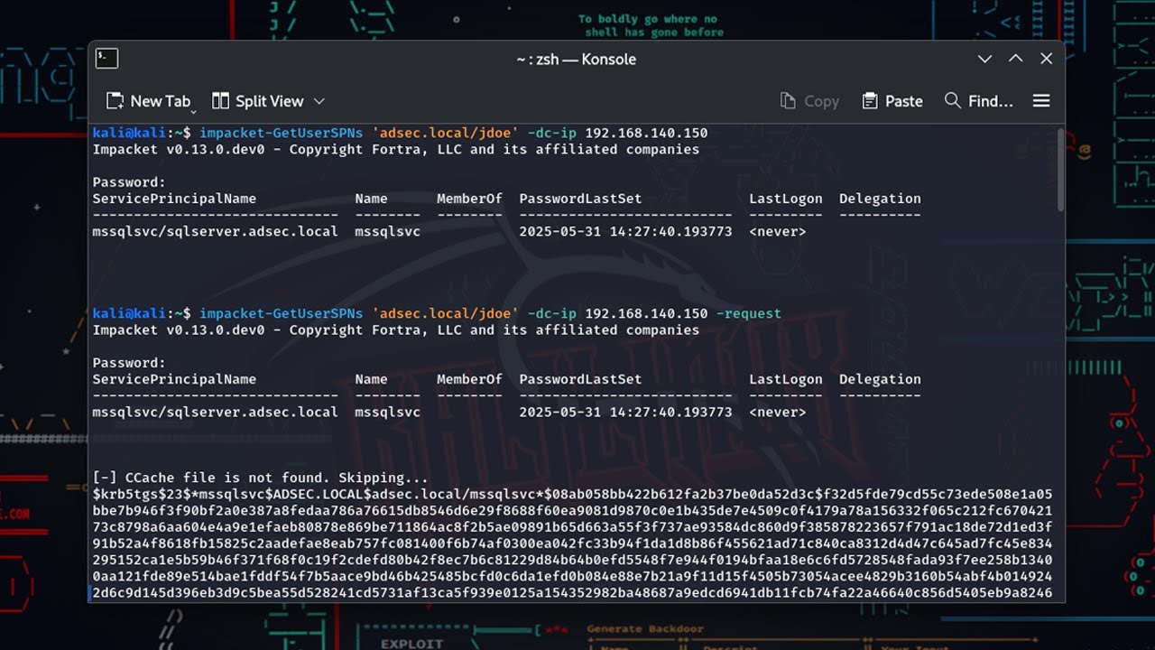Screen dimensions: 1155x650
Task: Click the Copy button
Action: point(809,101)
